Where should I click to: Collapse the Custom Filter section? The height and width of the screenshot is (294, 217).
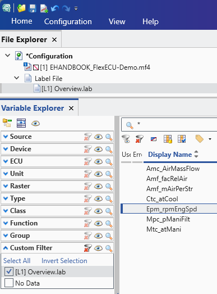(6, 248)
